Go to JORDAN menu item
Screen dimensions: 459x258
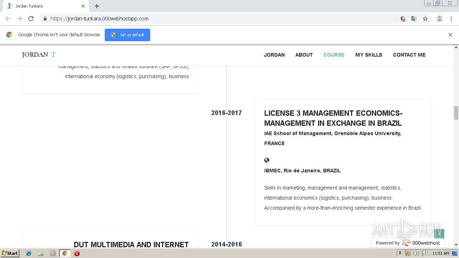[x=274, y=55]
